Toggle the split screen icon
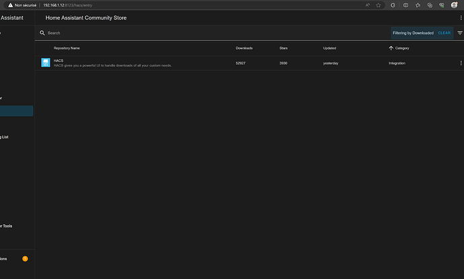This screenshot has width=464, height=279. 405,5
